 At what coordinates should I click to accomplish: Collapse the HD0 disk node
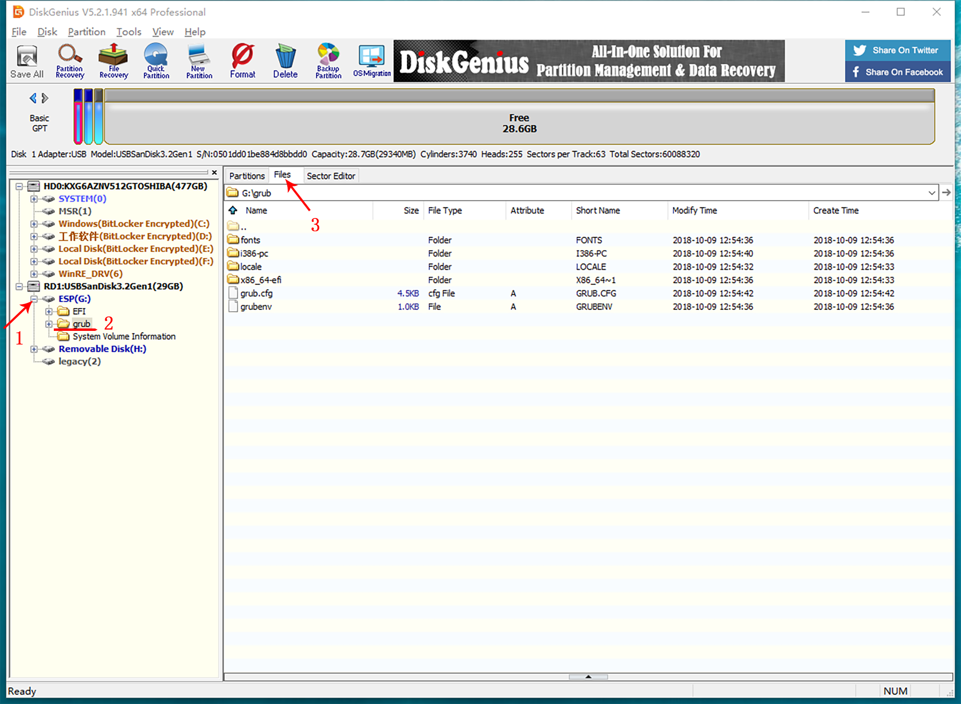[19, 186]
